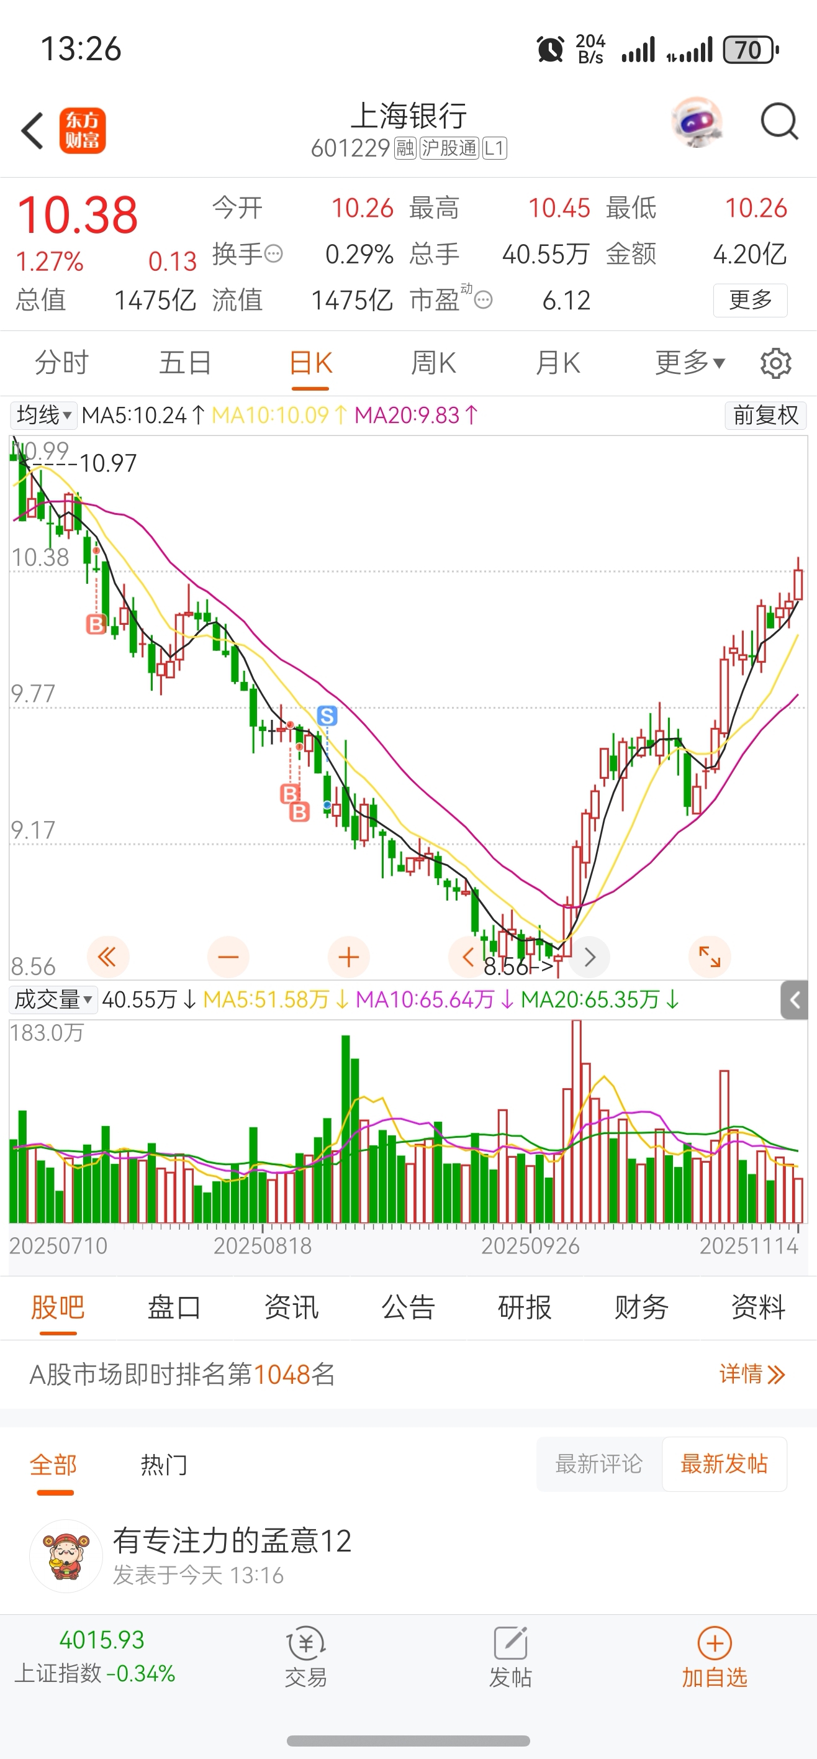Tap the 换手 info icon
The width and height of the screenshot is (817, 1759).
[x=274, y=254]
